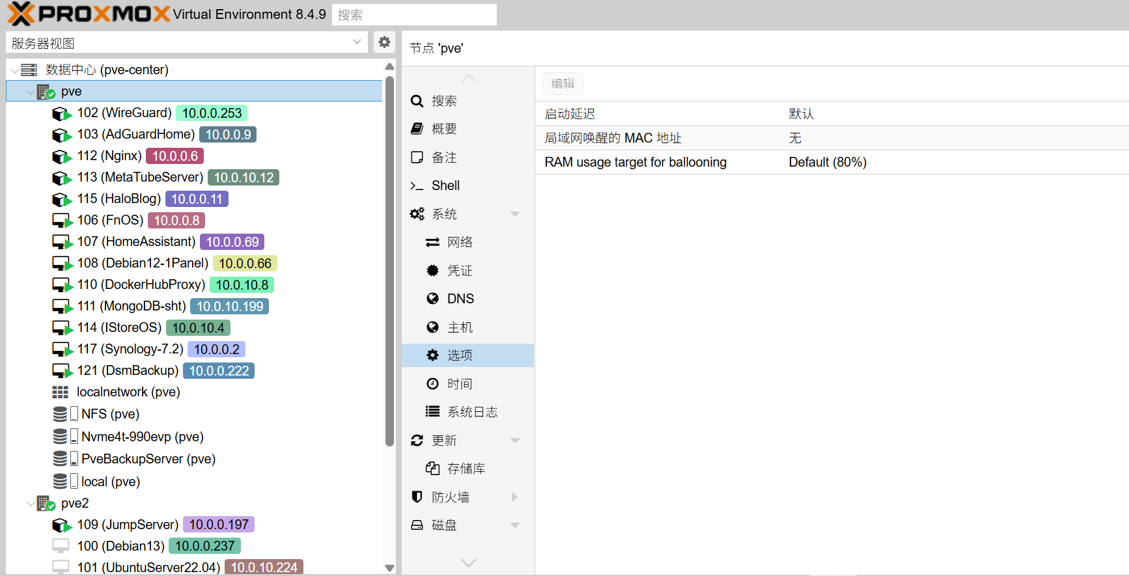Collapse the 磁盘 menu section arrow
Screen dimensions: 1129x576
tap(515, 525)
